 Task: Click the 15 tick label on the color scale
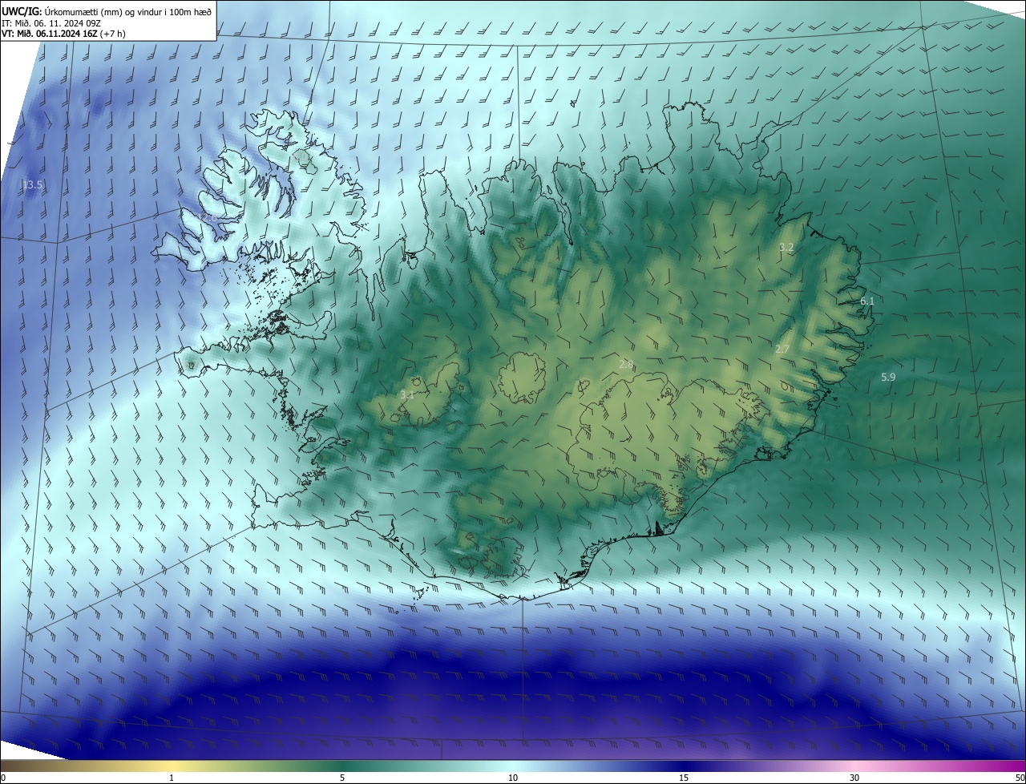pos(684,778)
